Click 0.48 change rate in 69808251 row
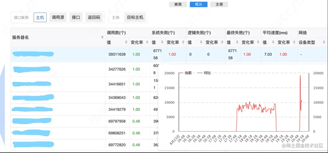The image size is (328, 153). [136, 133]
